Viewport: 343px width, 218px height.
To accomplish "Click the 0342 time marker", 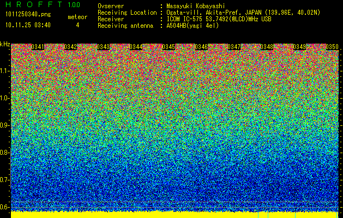I will click(x=70, y=47).
